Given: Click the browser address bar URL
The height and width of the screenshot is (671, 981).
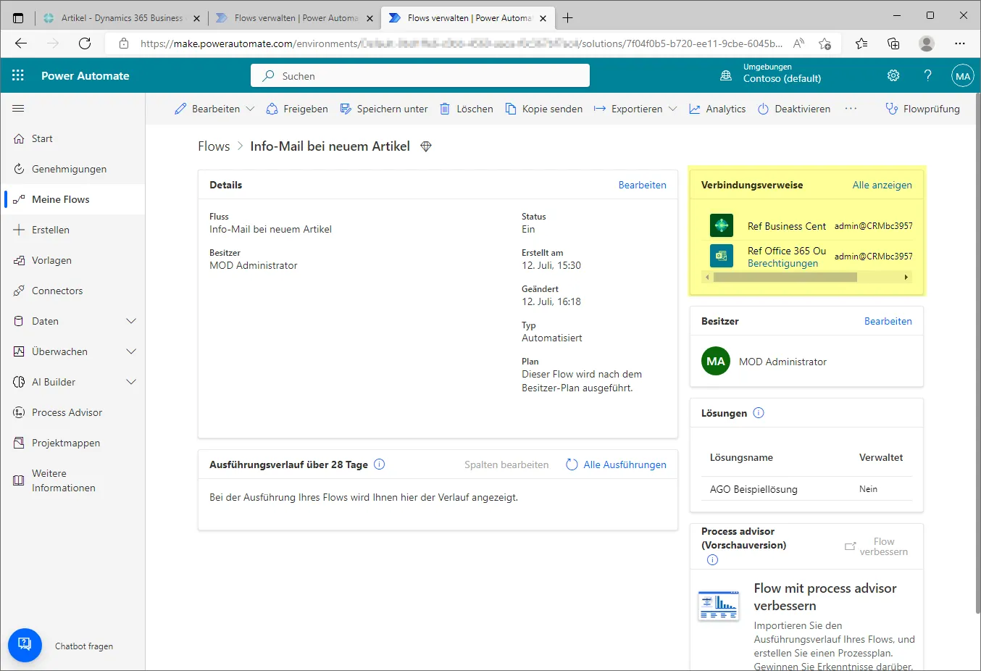Looking at the screenshot, I should (462, 43).
